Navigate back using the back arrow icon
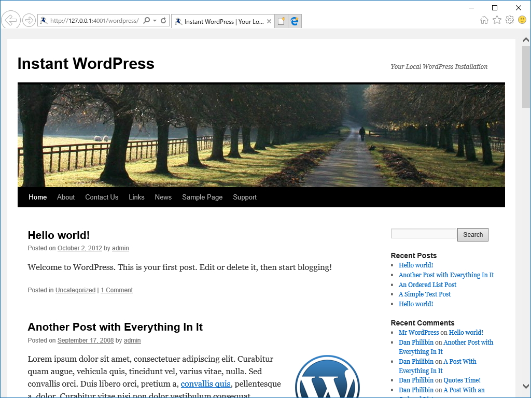The image size is (531, 398). click(x=10, y=20)
